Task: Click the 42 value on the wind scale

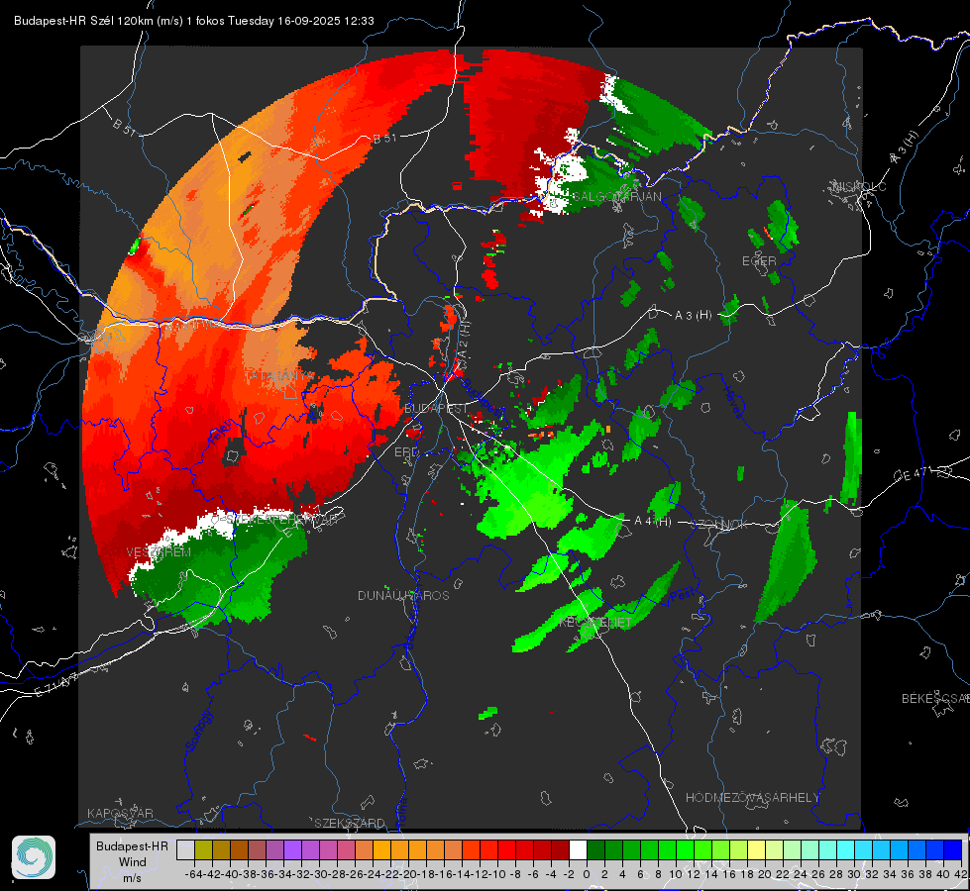Action: click(960, 874)
